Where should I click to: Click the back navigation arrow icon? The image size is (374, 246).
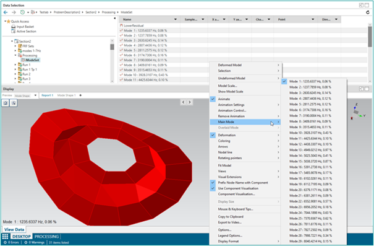click(6, 12)
